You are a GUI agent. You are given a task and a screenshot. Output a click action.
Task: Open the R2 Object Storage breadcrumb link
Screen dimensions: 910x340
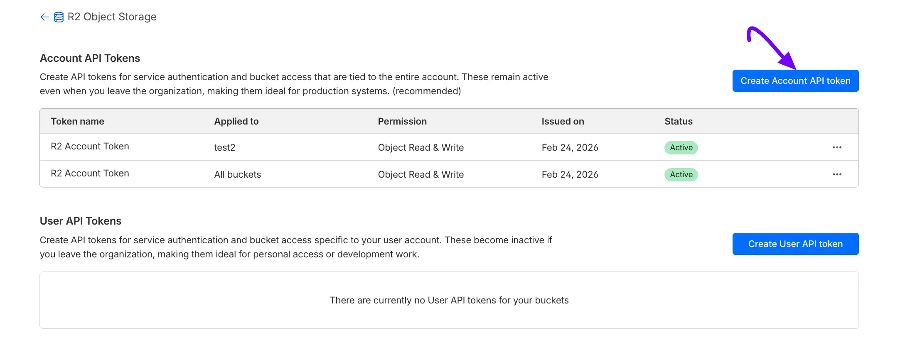112,17
